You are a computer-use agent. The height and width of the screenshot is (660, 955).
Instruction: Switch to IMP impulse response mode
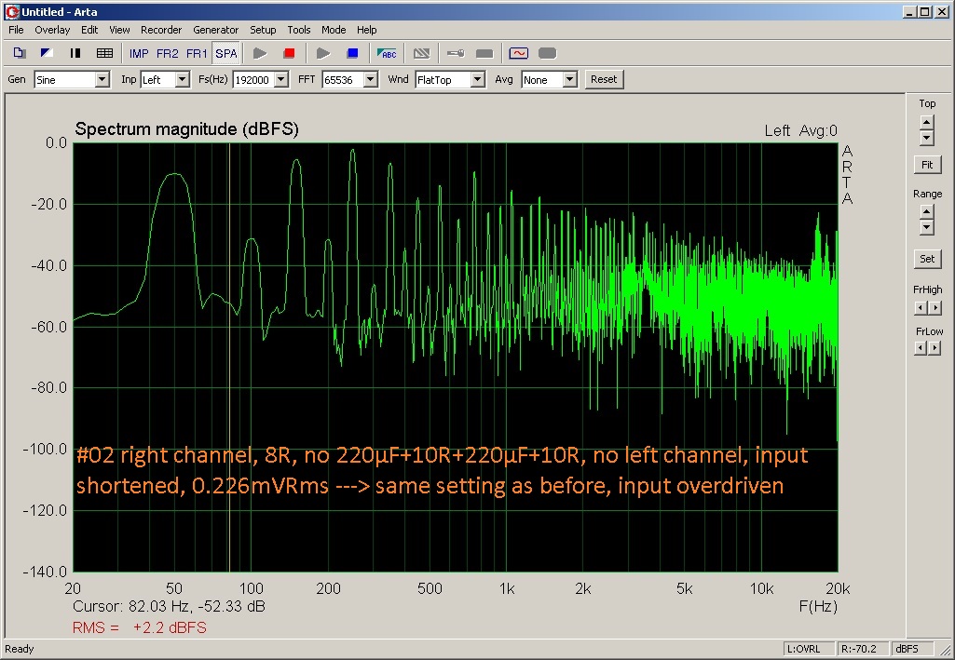coord(139,54)
